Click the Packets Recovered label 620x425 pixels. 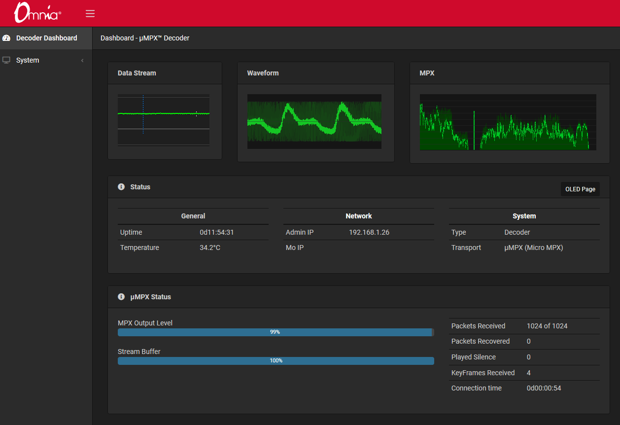481,341
